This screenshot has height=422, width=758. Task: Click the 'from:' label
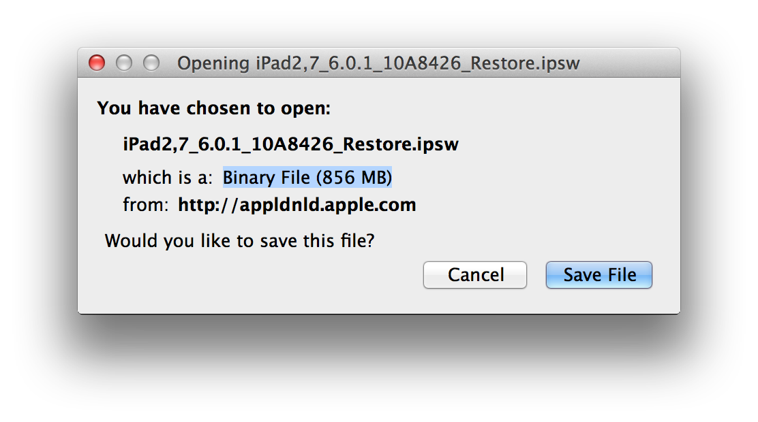145,205
